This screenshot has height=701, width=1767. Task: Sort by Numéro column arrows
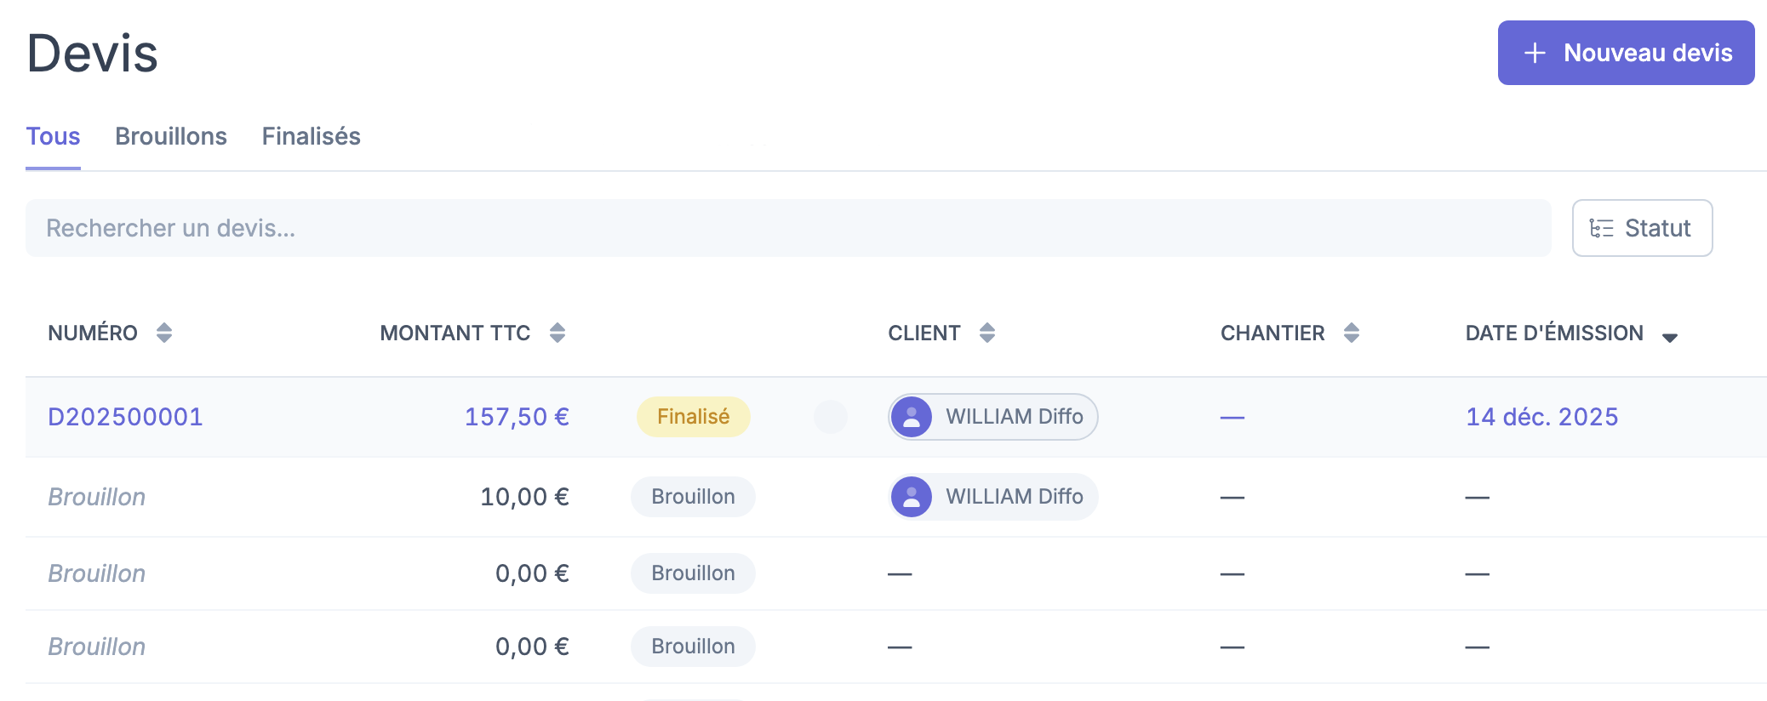[x=164, y=333]
